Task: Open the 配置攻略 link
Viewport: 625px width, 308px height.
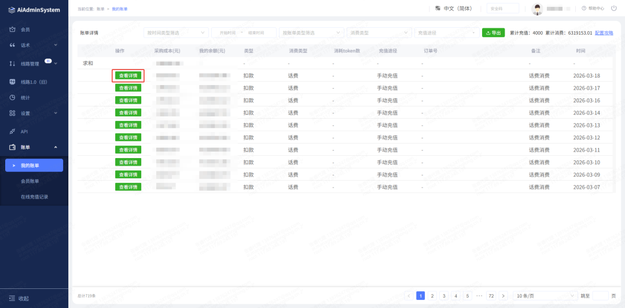Action: click(x=604, y=33)
